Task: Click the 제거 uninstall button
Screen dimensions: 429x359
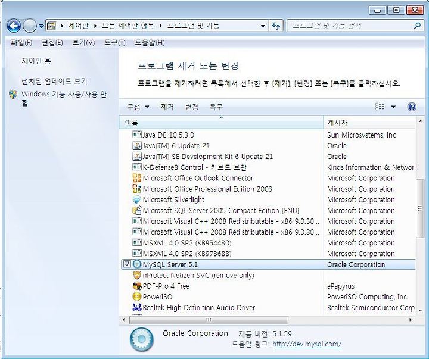Action: pos(167,107)
